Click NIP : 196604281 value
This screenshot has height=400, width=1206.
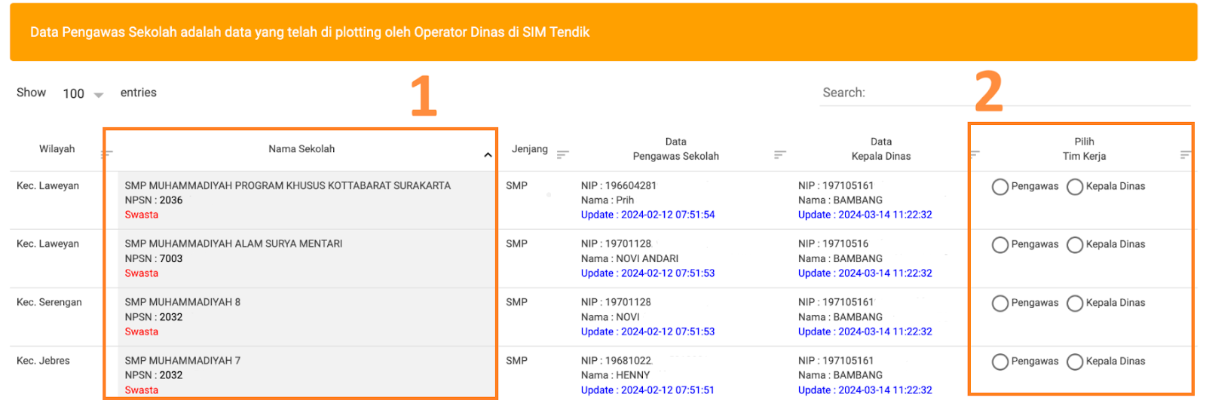(618, 185)
